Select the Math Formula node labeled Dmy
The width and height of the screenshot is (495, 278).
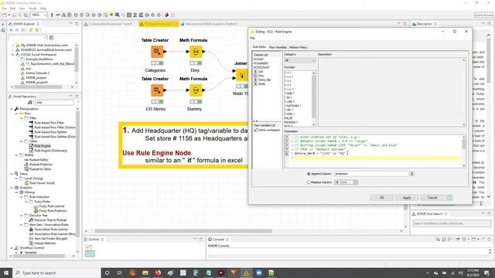196,52
